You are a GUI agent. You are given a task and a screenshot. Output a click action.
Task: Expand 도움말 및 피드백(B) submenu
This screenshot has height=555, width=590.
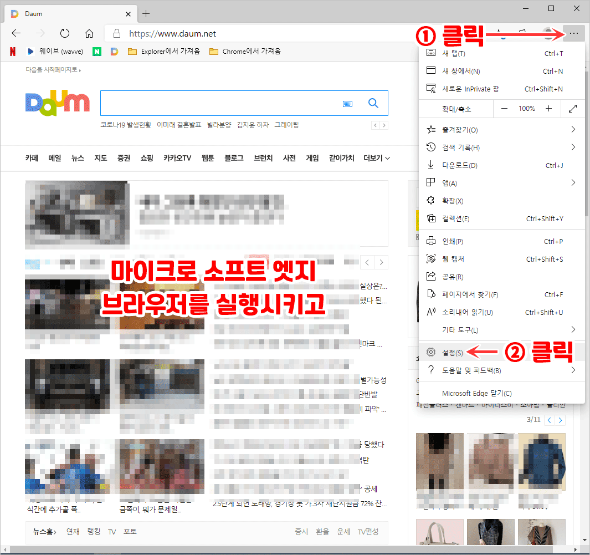pos(501,370)
